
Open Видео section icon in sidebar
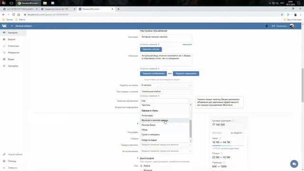pyautogui.click(x=4, y=59)
